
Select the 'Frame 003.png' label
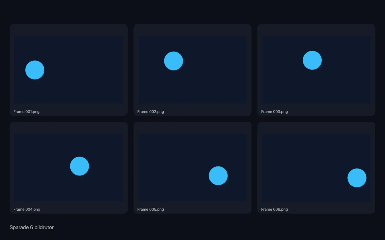click(x=274, y=112)
